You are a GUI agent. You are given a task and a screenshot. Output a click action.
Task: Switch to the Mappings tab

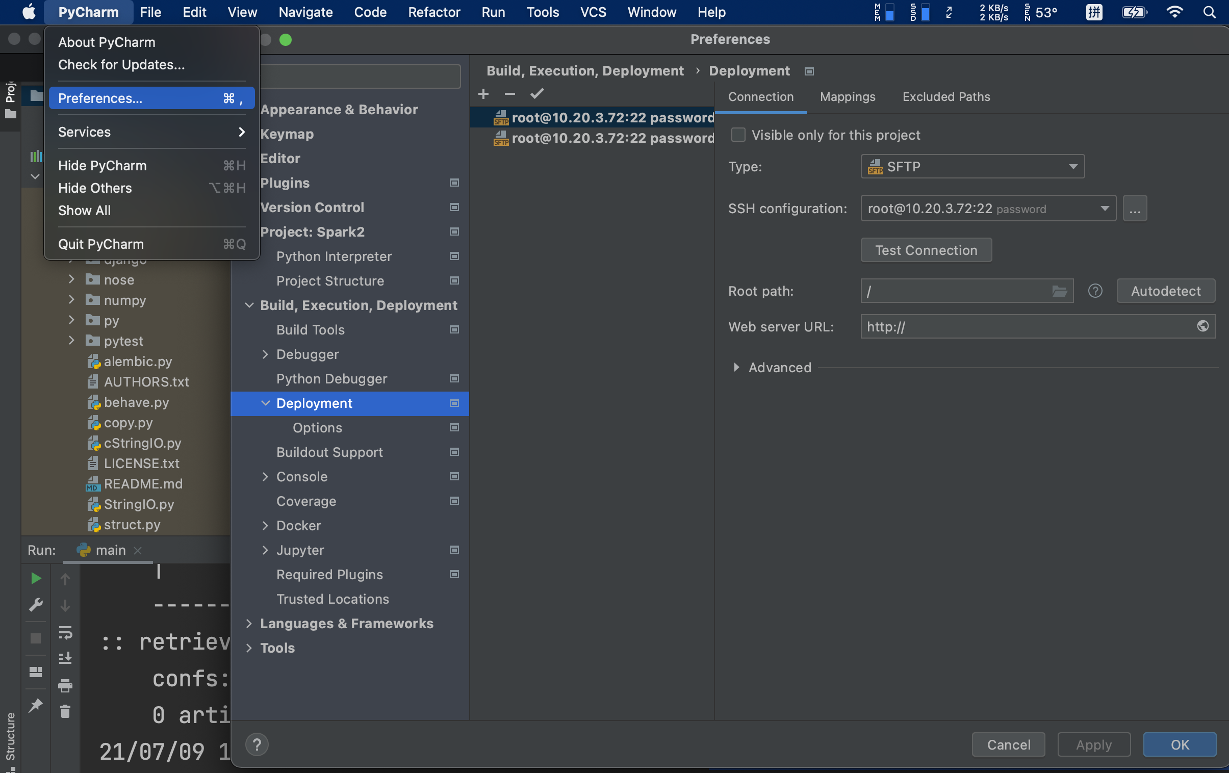click(847, 96)
